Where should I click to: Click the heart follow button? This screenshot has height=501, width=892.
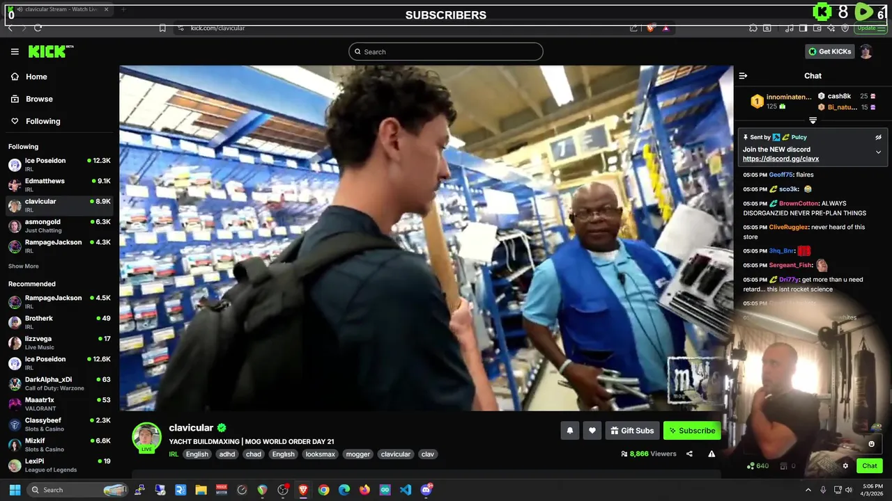pos(592,431)
